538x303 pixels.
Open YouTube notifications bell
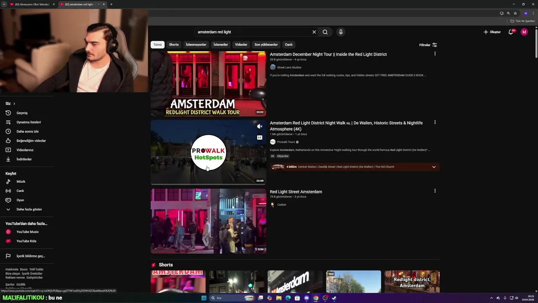click(511, 32)
